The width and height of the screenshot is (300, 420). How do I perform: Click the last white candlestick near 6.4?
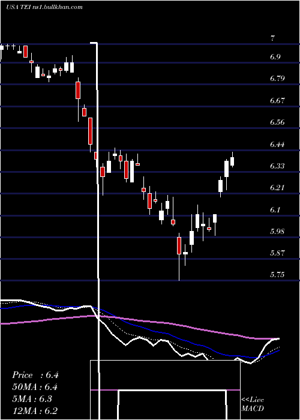point(232,160)
